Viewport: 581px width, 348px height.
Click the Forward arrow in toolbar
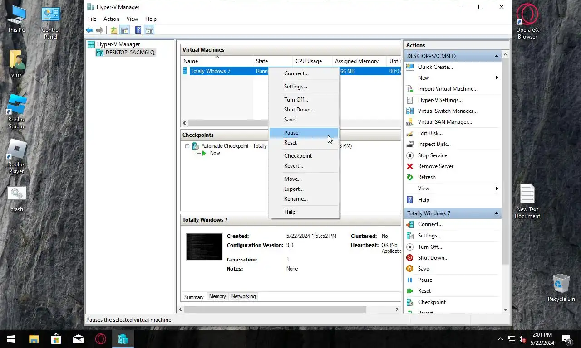100,30
